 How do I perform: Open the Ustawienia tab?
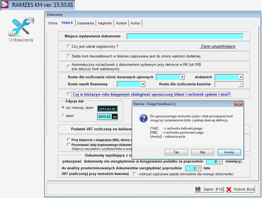coord(86,23)
